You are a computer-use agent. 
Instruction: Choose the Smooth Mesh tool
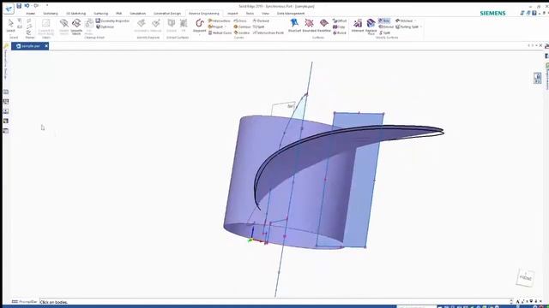[76, 27]
